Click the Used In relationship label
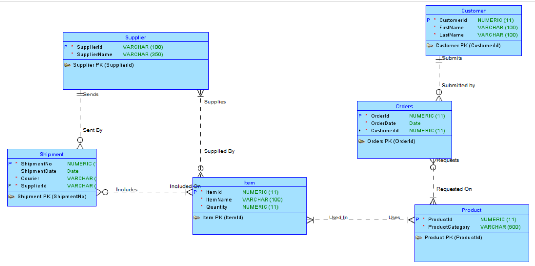Image resolution: width=535 pixels, height=266 pixels. point(338,218)
